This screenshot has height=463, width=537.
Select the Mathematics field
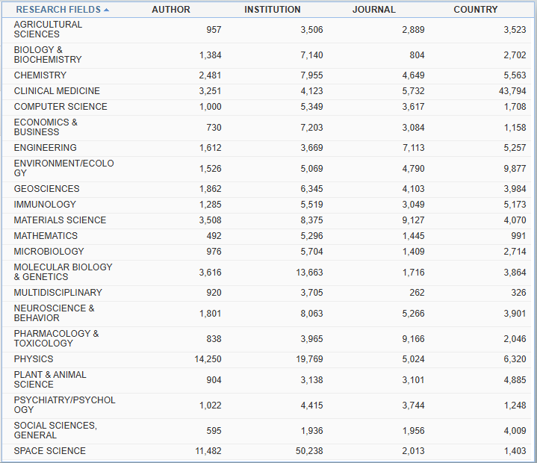coord(46,236)
